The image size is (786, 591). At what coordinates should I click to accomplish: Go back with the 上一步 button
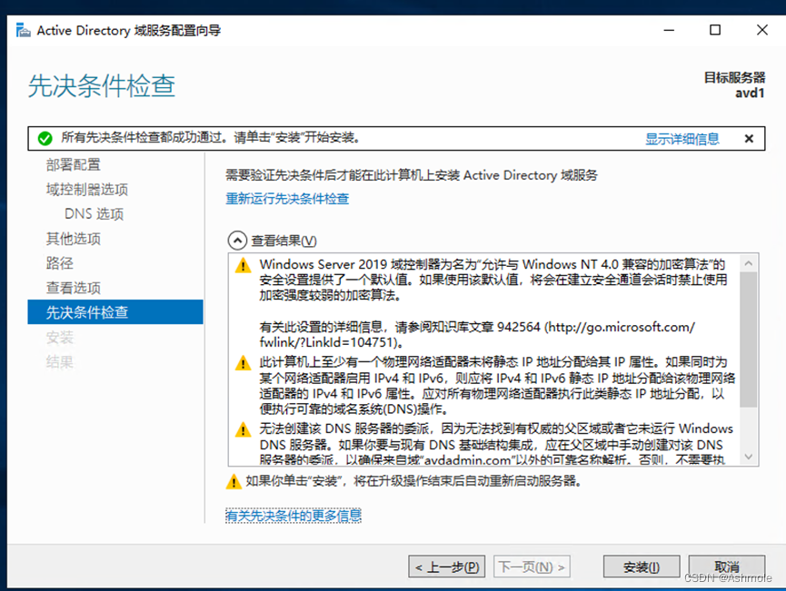[x=447, y=566]
